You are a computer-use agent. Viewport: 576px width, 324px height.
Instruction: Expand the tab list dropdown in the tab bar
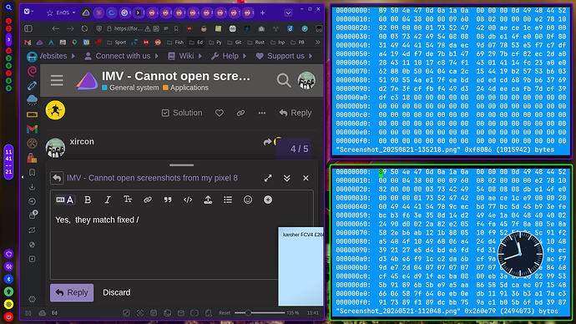(x=288, y=13)
